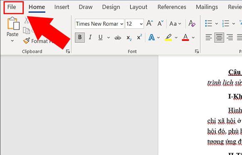This screenshot has height=155, width=242.
Task: Apply superscript formatting
Action: (x=140, y=37)
